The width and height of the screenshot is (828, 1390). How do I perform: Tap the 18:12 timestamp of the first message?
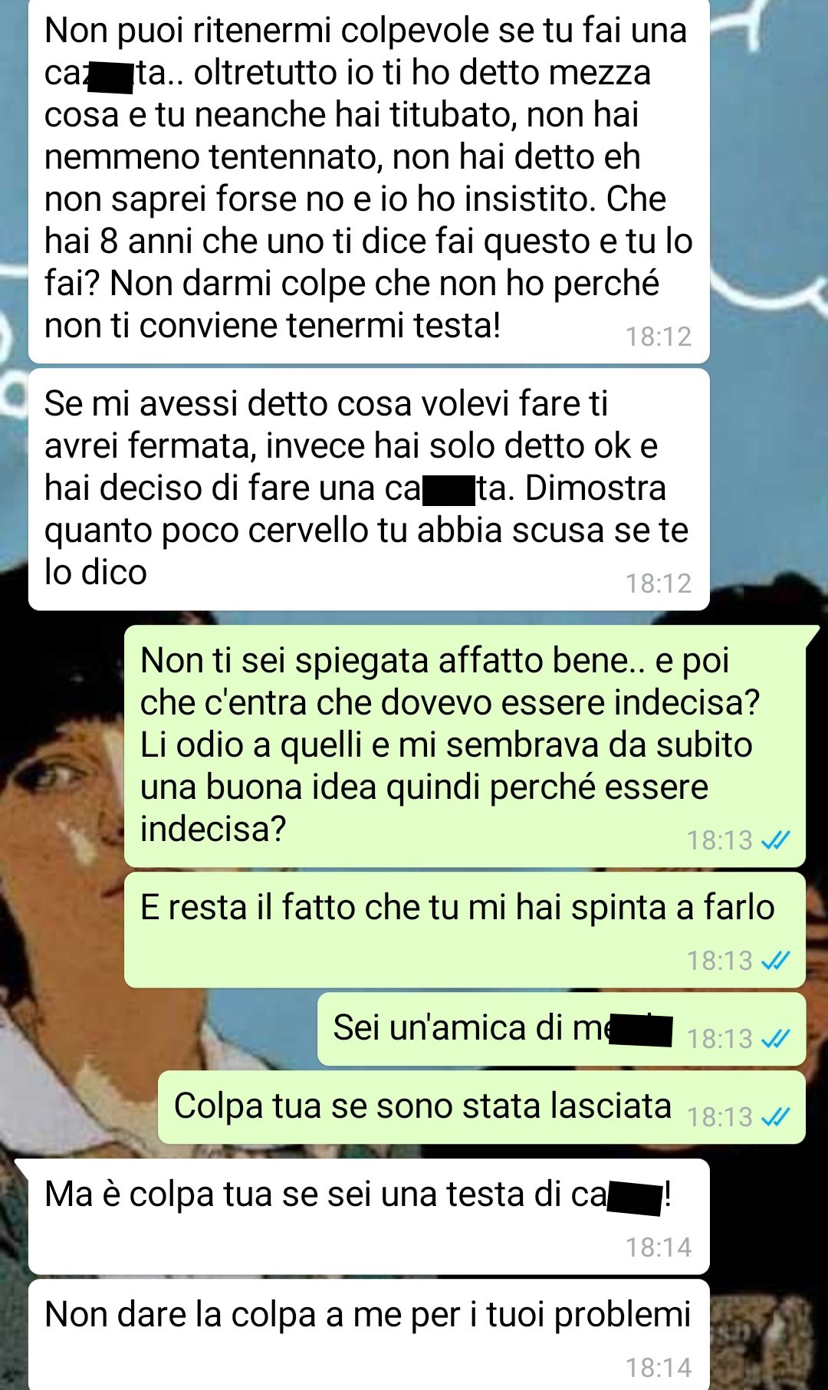(659, 337)
